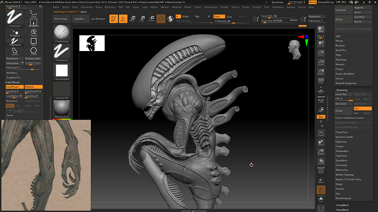
Task: Click the Zoom canvas icon
Action: [x=321, y=53]
